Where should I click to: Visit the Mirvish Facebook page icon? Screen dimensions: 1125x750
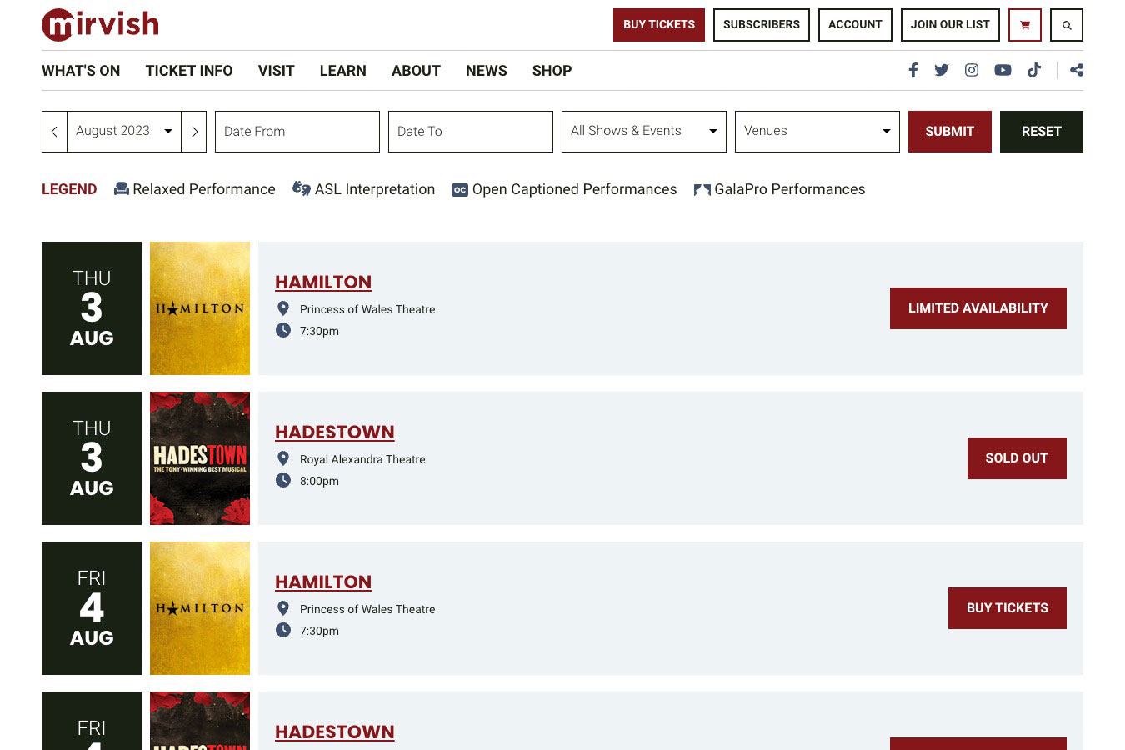point(913,70)
